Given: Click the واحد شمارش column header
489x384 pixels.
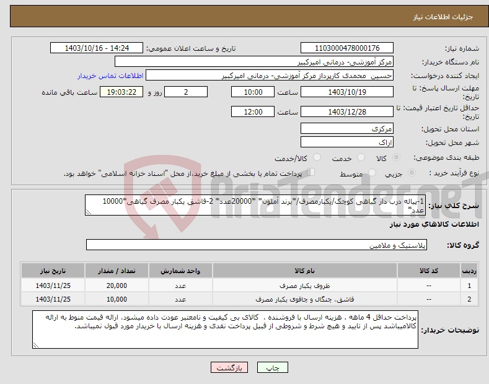Looking at the screenshot, I should click(x=180, y=271).
